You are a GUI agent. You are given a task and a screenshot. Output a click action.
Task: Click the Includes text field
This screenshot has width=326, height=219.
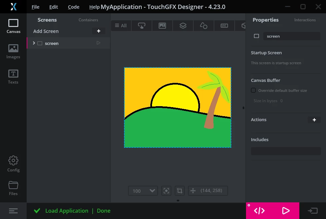click(286, 151)
